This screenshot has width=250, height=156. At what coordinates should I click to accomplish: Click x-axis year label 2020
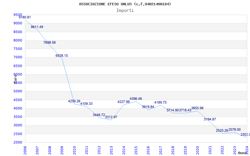[x=198, y=150]
